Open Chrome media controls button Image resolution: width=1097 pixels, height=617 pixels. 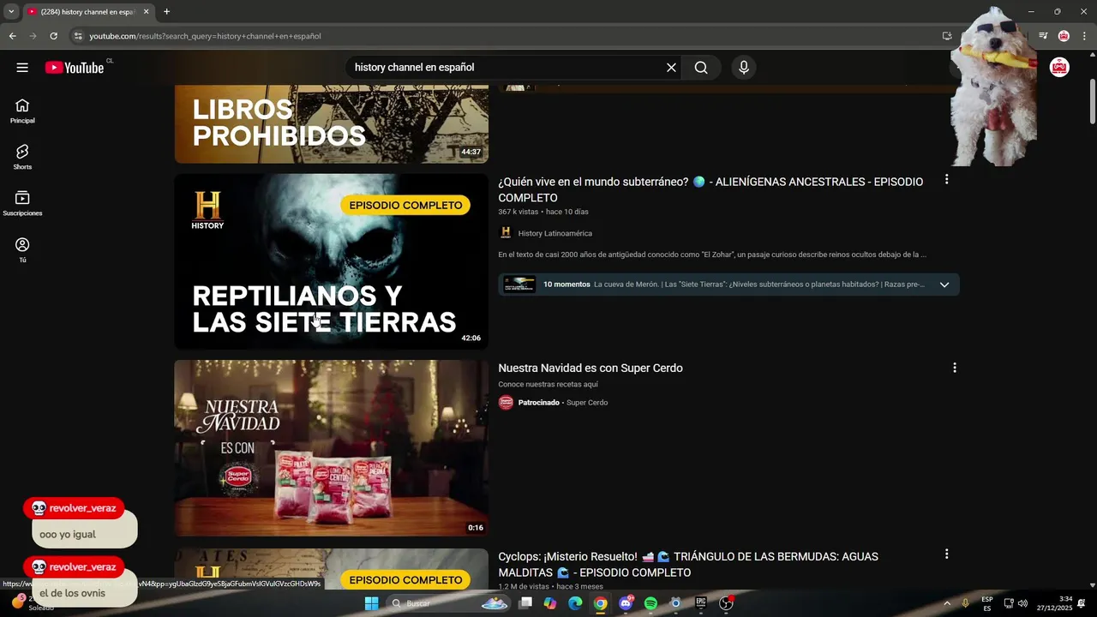click(1043, 36)
